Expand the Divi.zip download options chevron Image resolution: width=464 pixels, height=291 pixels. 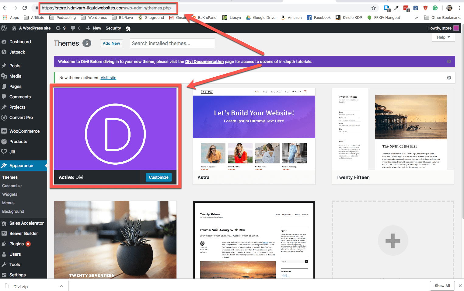61,286
